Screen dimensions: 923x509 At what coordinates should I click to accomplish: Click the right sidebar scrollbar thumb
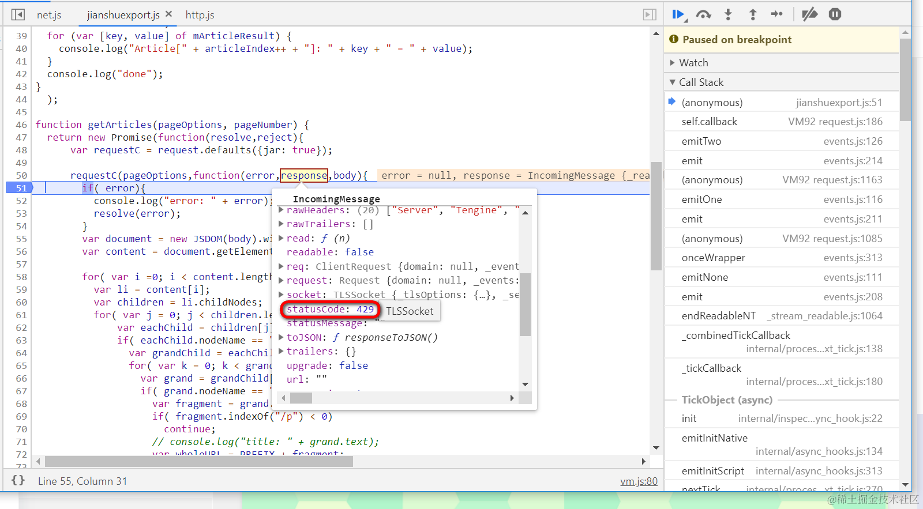click(x=905, y=79)
